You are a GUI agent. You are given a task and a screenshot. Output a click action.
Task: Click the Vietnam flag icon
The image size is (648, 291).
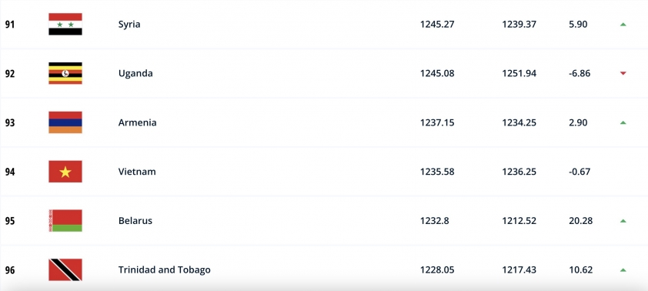click(x=65, y=172)
